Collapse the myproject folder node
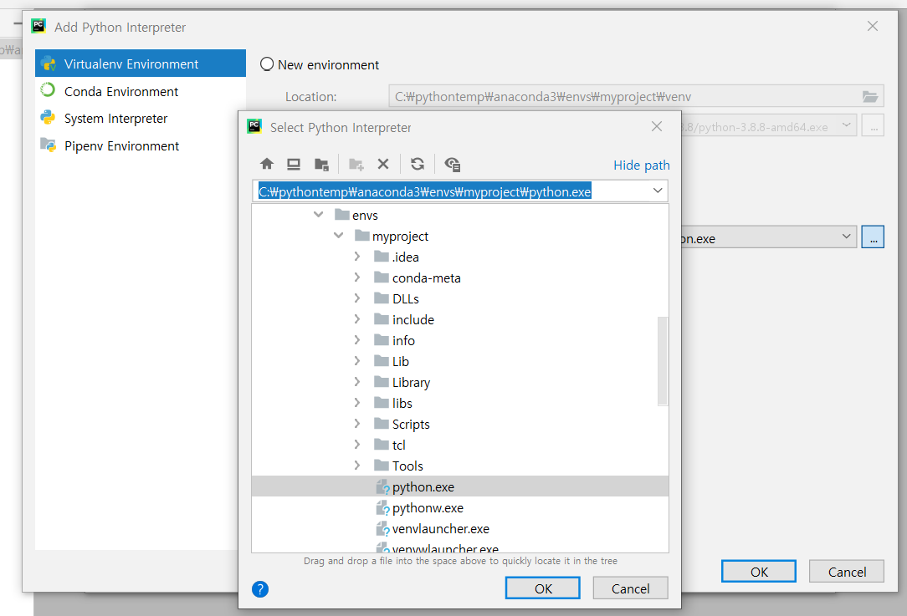This screenshot has height=616, width=907. [x=338, y=235]
